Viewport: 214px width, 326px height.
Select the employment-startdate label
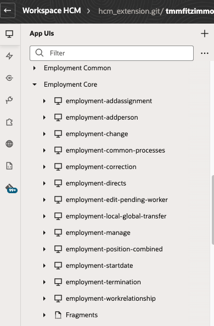[99, 266]
